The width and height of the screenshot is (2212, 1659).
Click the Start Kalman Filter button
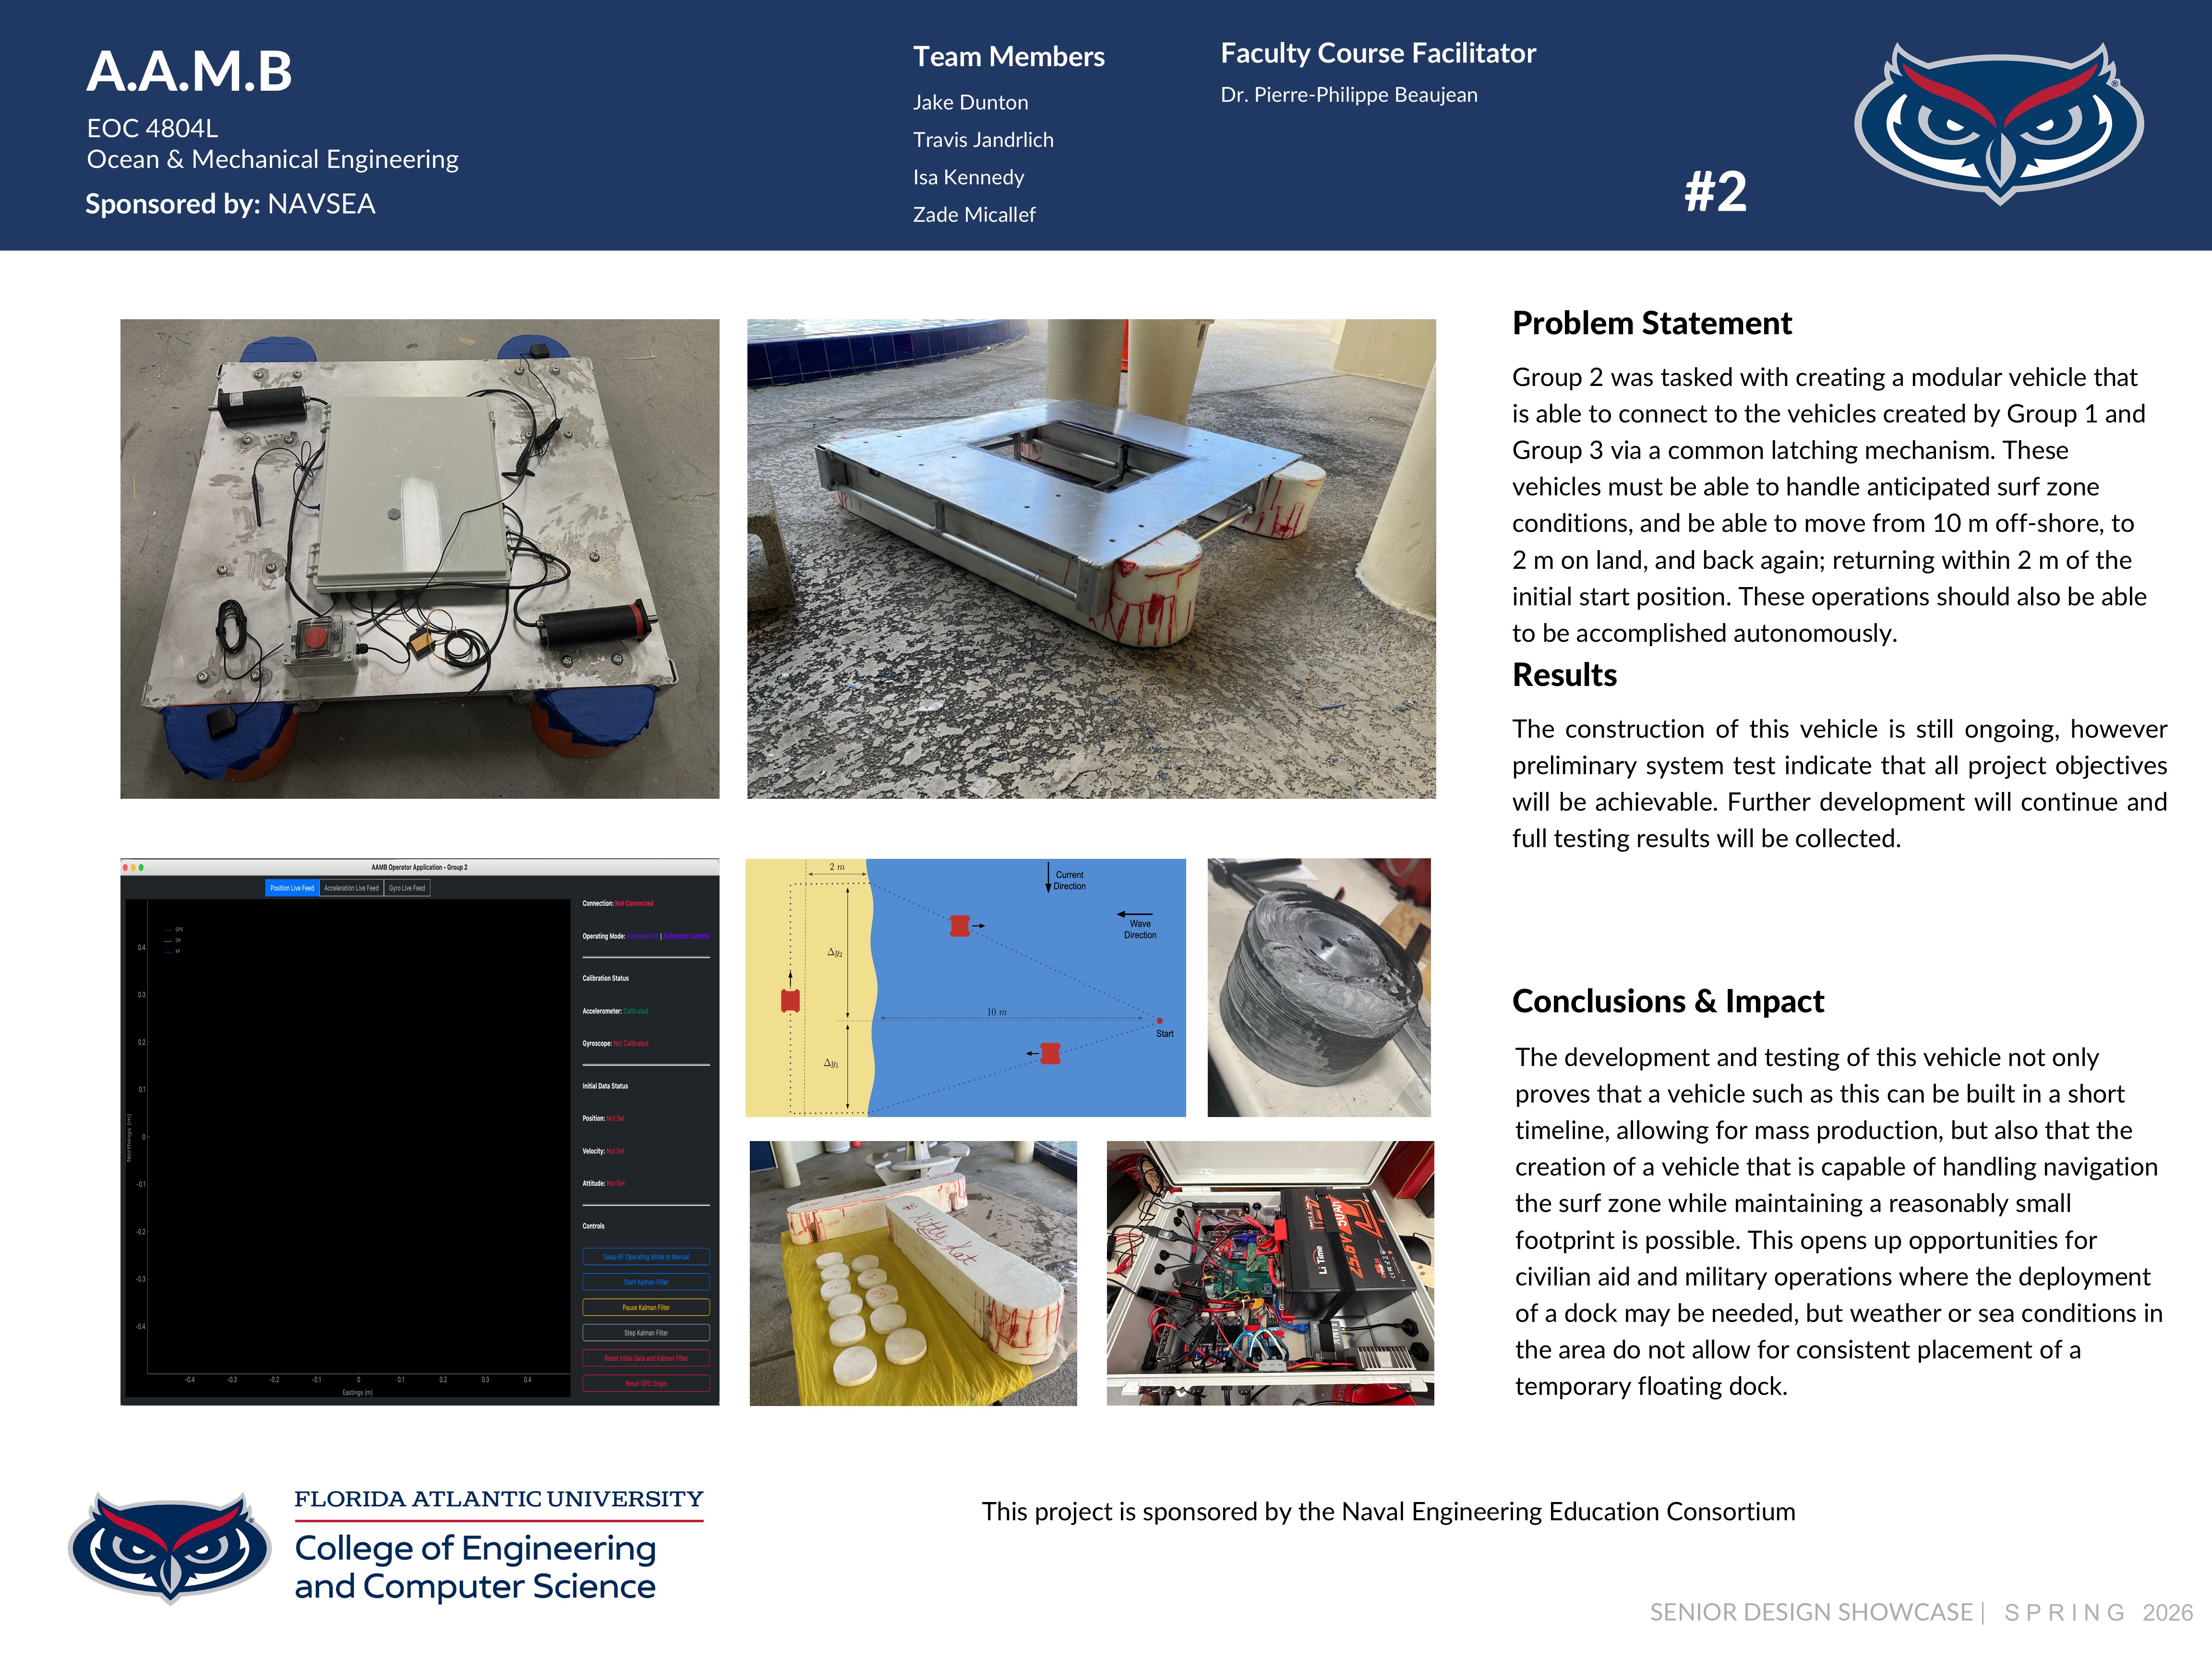point(646,1282)
